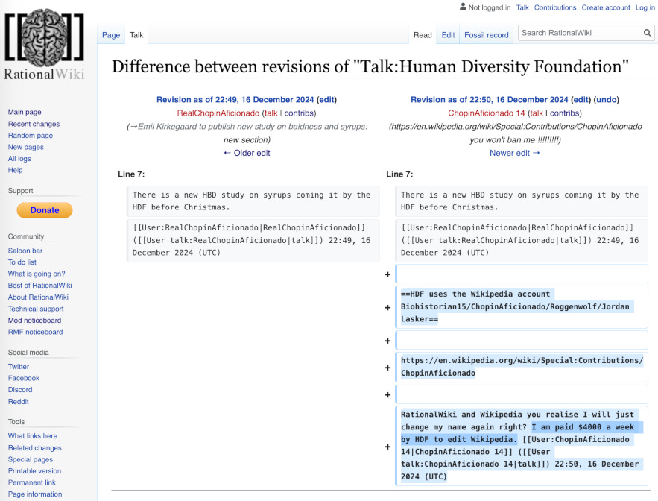Go to Main page in sidebar
The width and height of the screenshot is (658, 501).
(25, 112)
